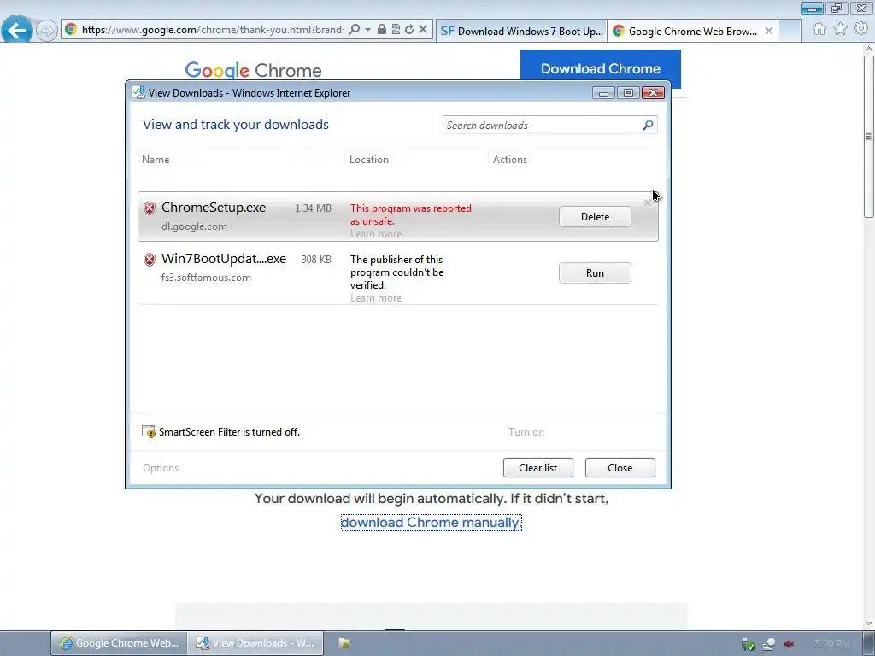875x656 pixels.
Task: Click the security lock icon in address bar
Action: click(x=382, y=30)
